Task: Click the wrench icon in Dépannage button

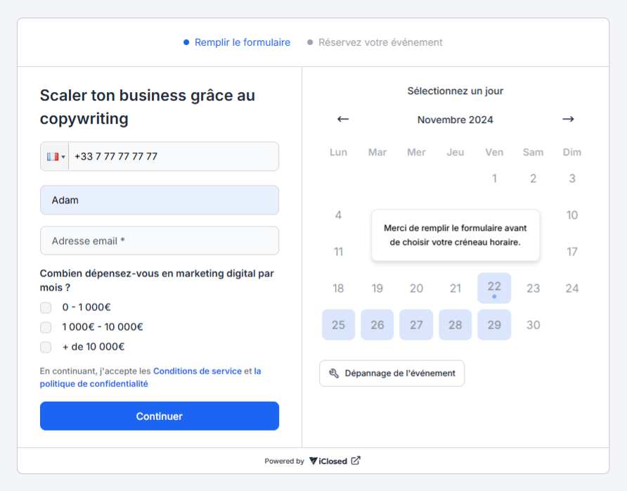Action: pyautogui.click(x=334, y=374)
